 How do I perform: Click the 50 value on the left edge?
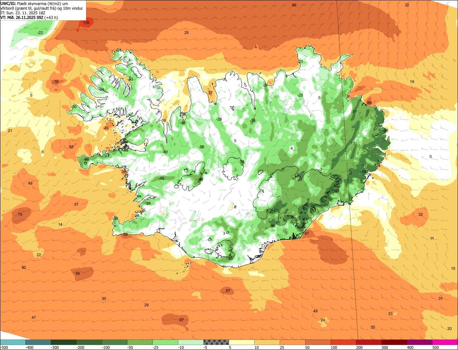point(24,267)
